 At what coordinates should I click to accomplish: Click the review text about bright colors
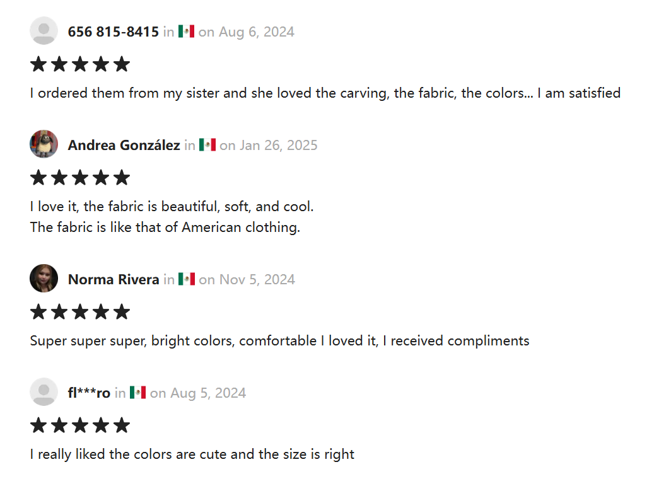279,341
